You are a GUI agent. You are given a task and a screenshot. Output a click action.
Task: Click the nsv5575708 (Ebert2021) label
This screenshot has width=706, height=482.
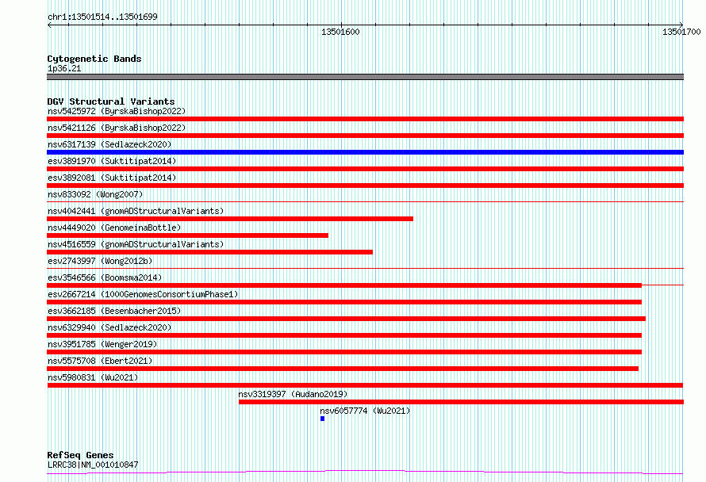coord(100,361)
